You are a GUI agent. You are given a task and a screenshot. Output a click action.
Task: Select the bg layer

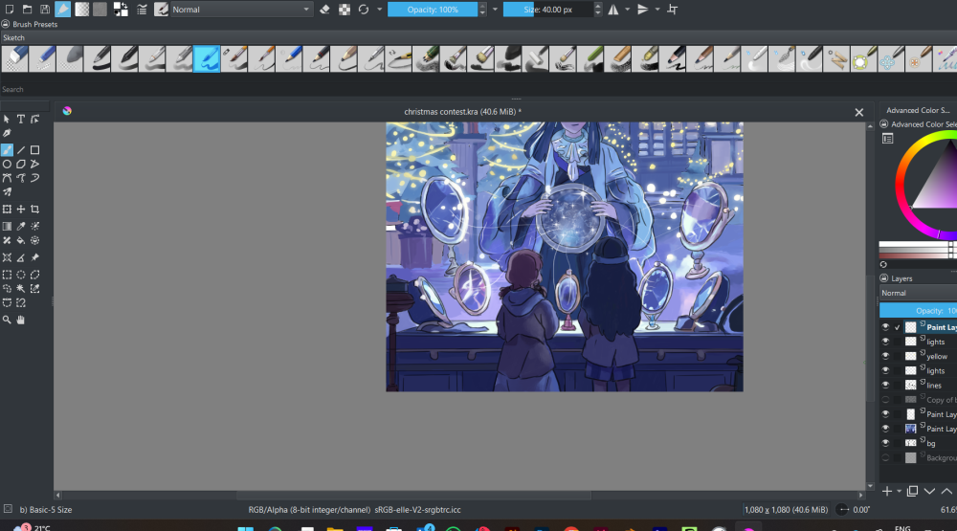pos(930,443)
